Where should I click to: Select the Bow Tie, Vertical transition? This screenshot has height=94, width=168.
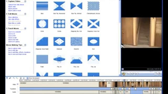76,6
